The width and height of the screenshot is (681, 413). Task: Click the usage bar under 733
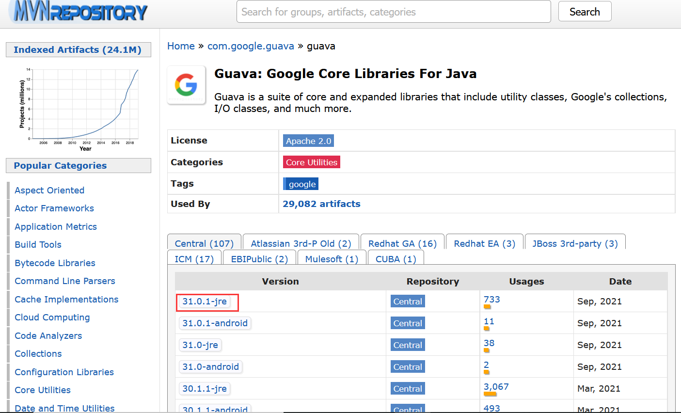click(487, 306)
